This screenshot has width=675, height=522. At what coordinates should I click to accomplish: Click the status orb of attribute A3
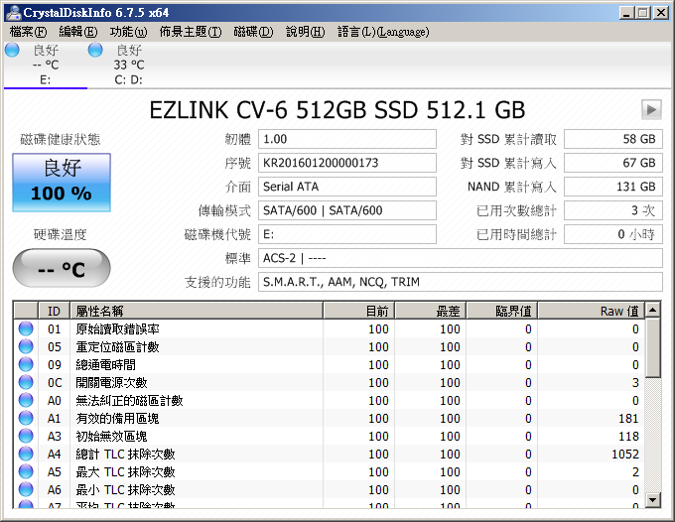pos(26,436)
